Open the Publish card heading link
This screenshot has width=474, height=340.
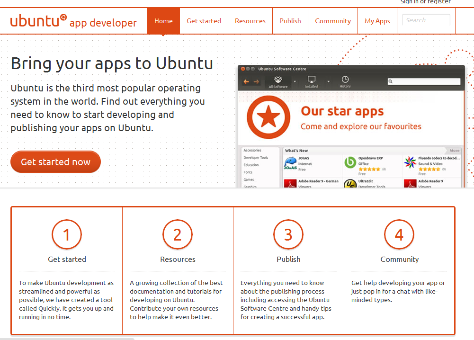[288, 259]
